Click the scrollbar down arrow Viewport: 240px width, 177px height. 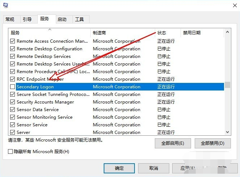pyautogui.click(x=228, y=132)
